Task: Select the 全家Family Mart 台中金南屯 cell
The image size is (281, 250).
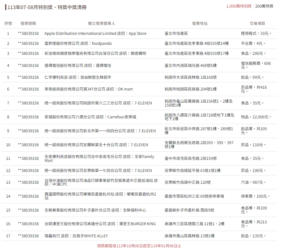Action: [x=99, y=159]
